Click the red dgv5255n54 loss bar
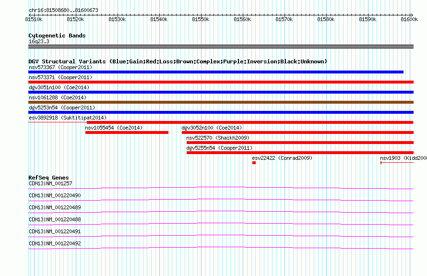 [x=300, y=153]
